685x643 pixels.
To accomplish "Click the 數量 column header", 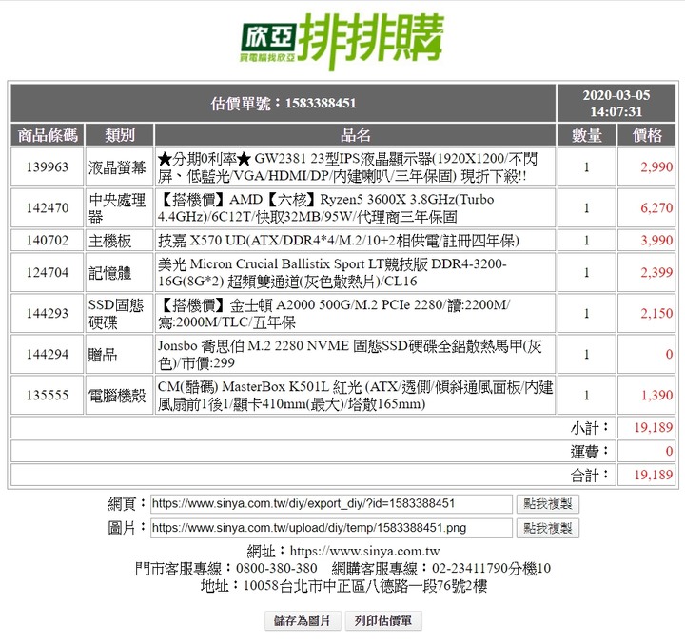I will pos(587,135).
